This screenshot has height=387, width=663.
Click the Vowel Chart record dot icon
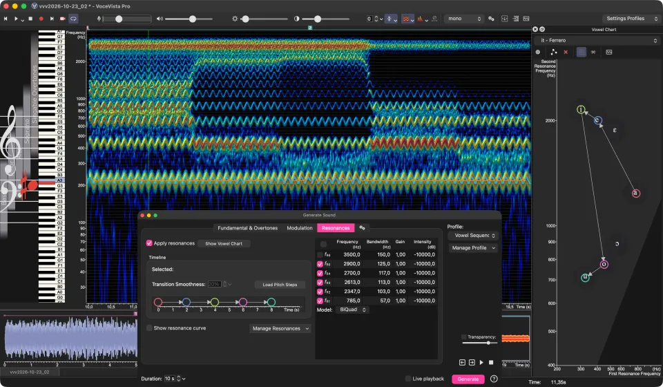(x=538, y=52)
